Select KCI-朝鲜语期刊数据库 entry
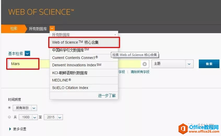Image resolution: width=221 pixels, height=136 pixels. click(x=84, y=73)
